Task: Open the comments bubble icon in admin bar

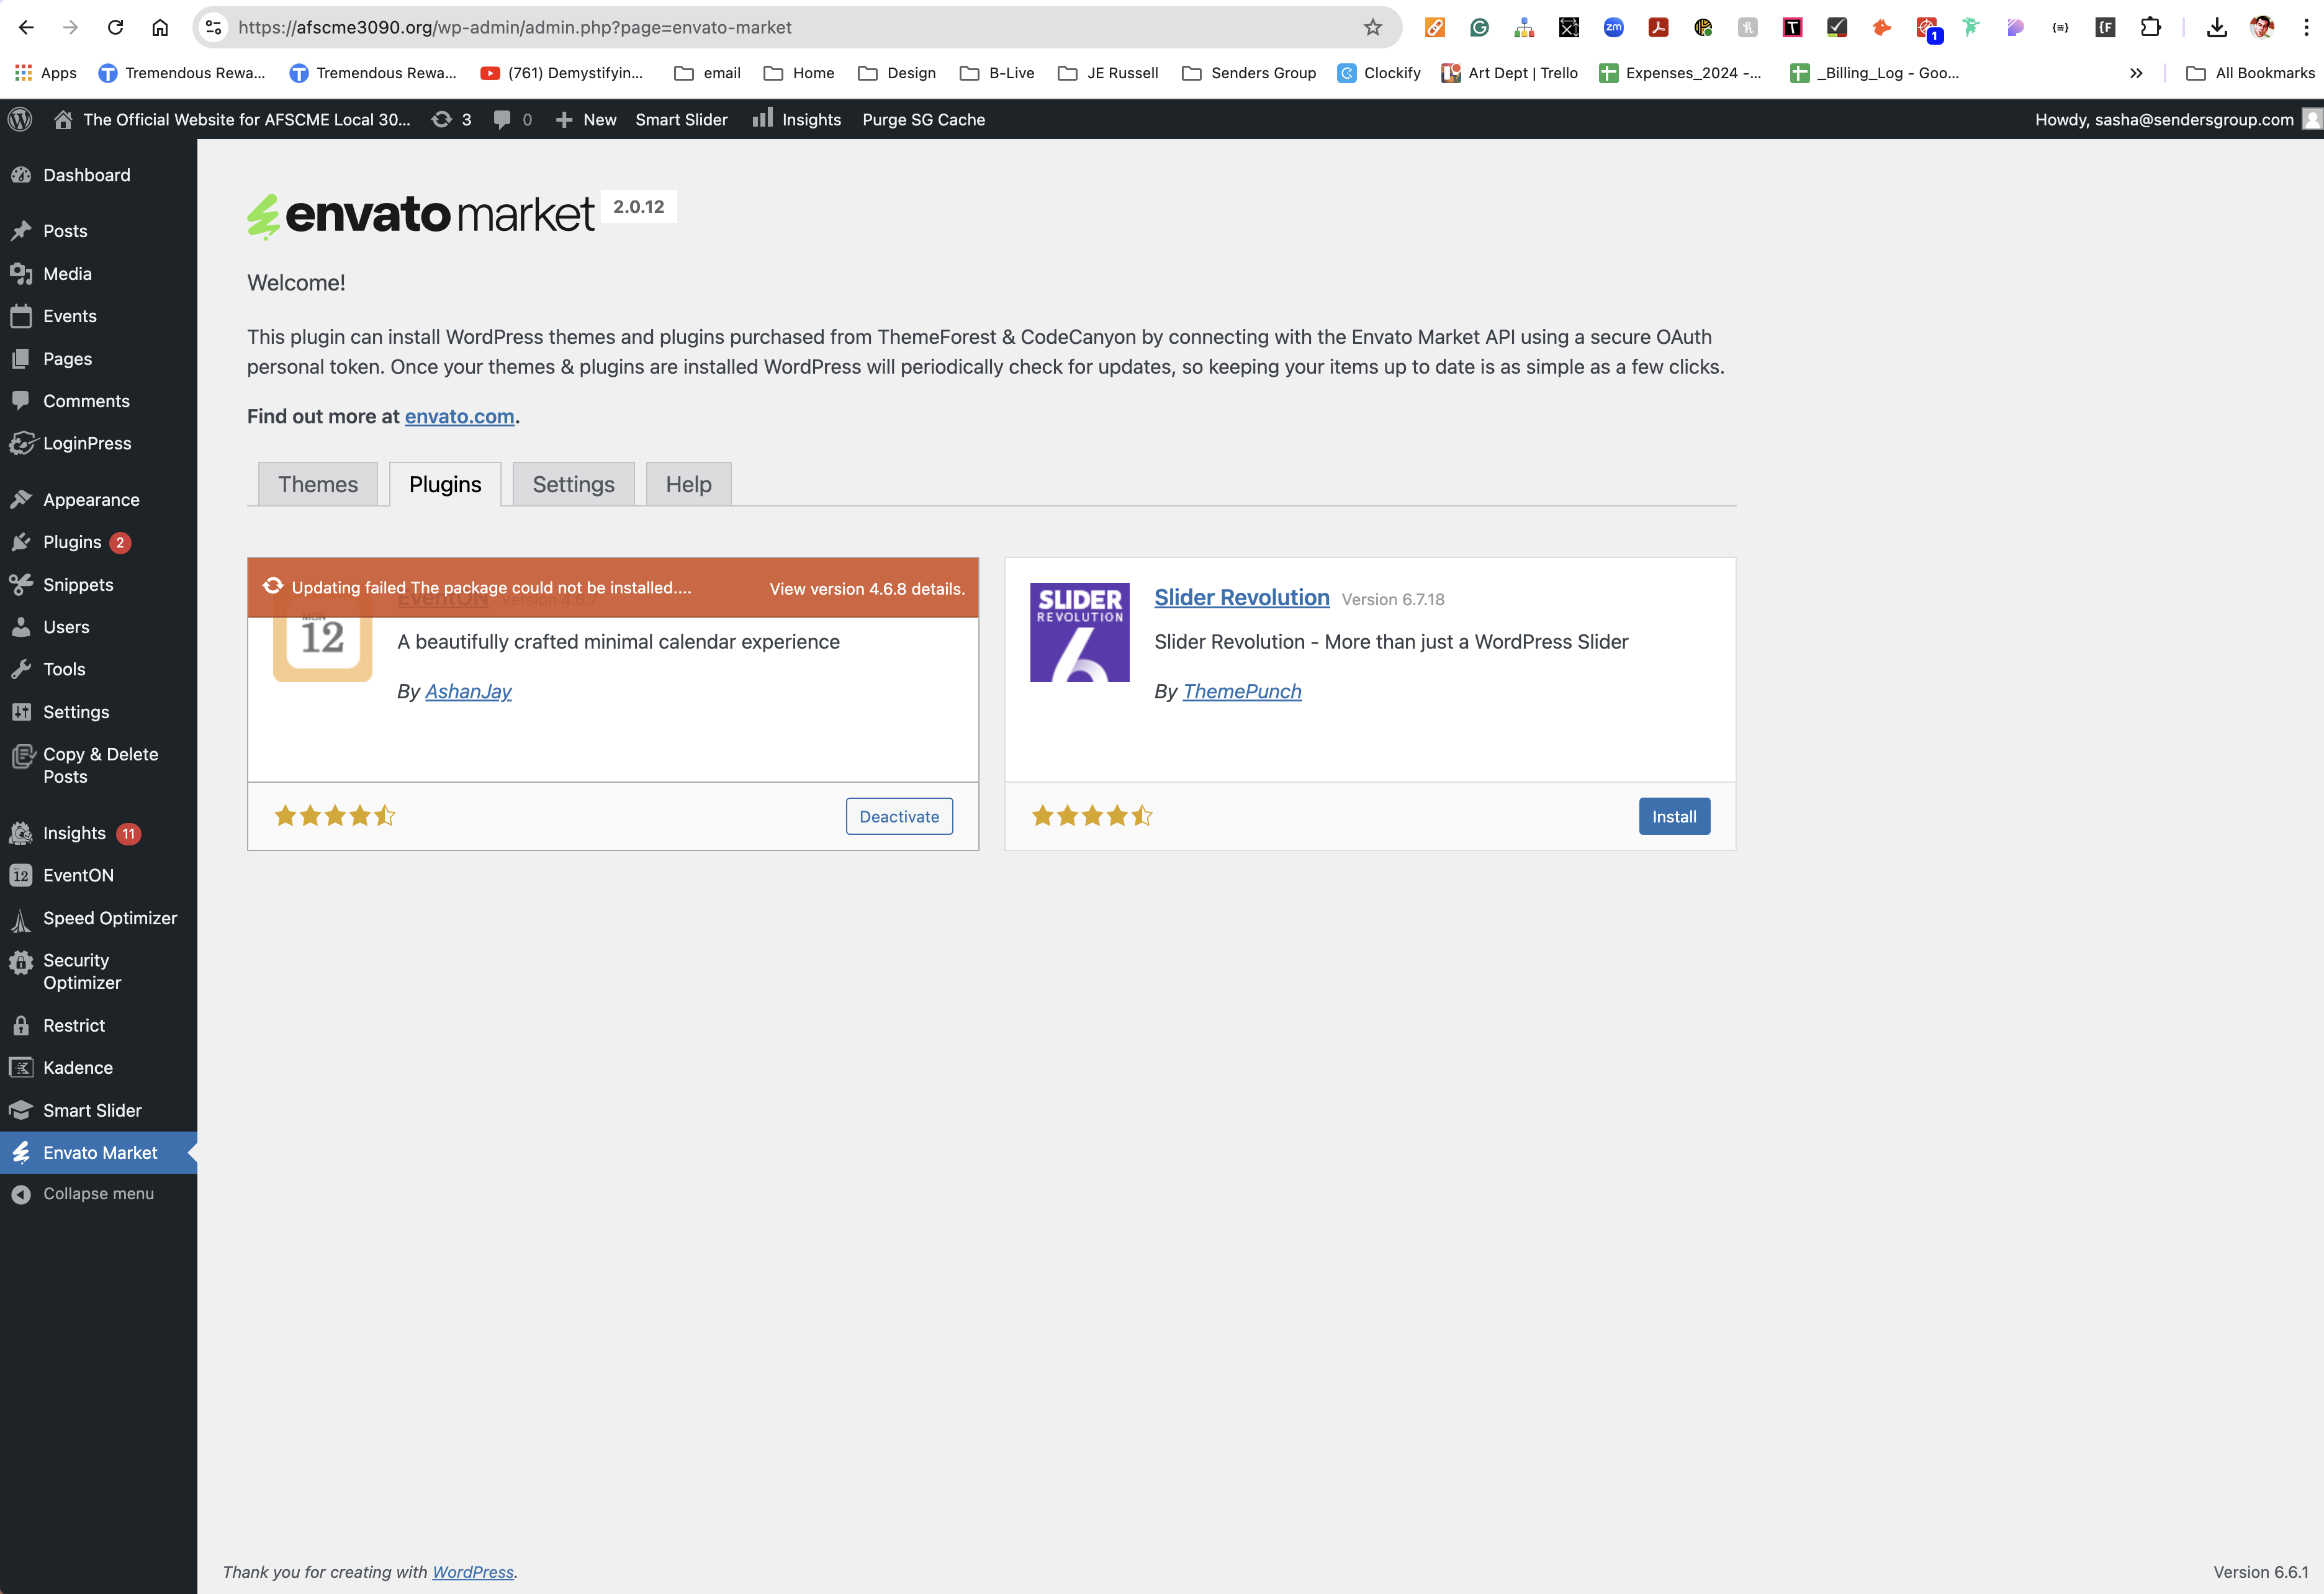Action: [x=502, y=119]
